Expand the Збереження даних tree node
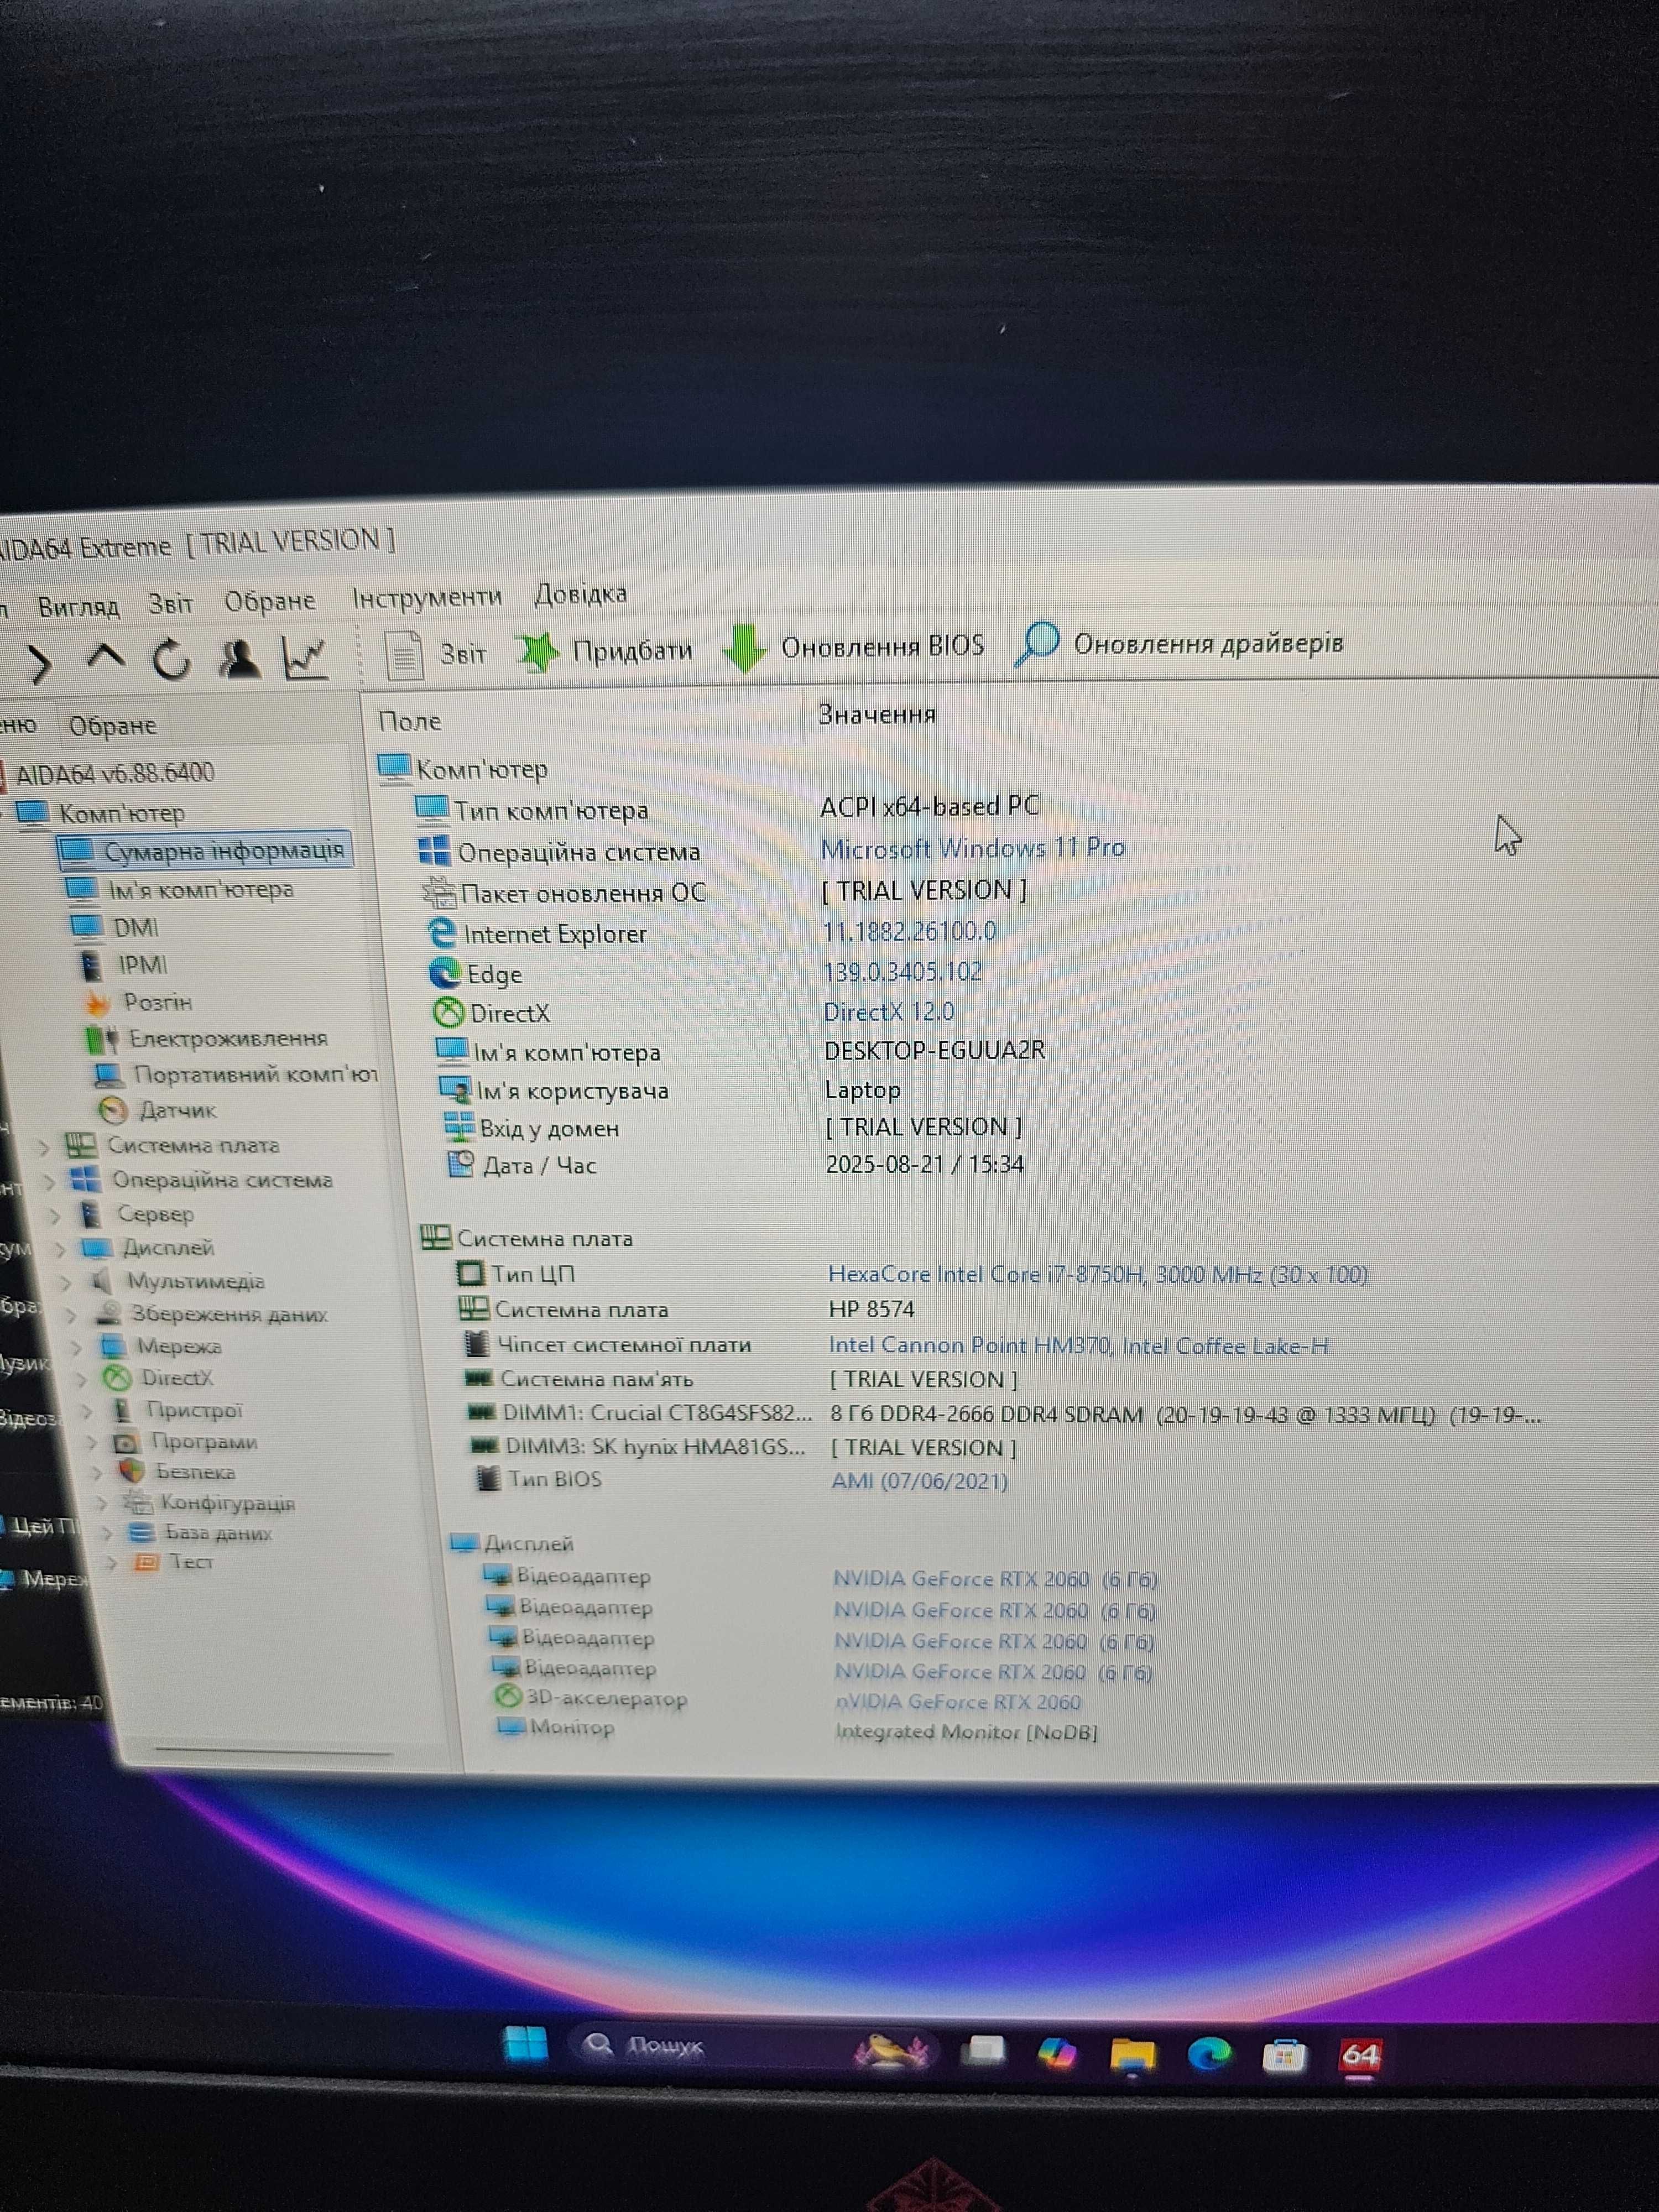Viewport: 1659px width, 2212px height. [71, 1316]
